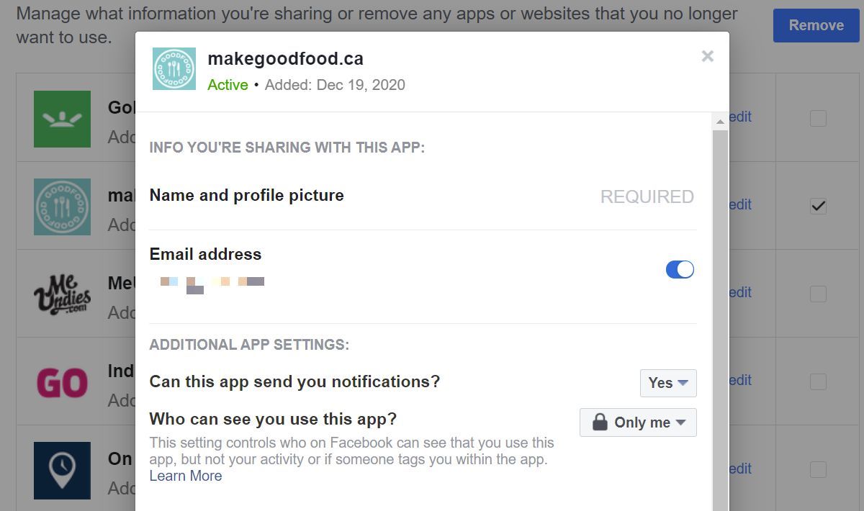Click the circular goodfood icon in the app list

[62, 207]
